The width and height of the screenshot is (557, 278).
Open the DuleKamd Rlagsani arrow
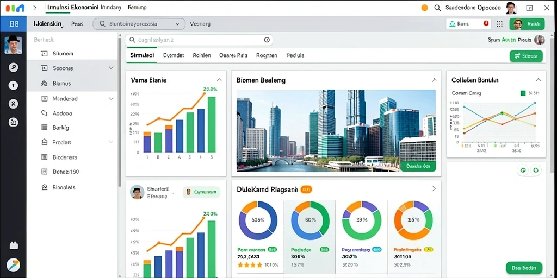[434, 189]
